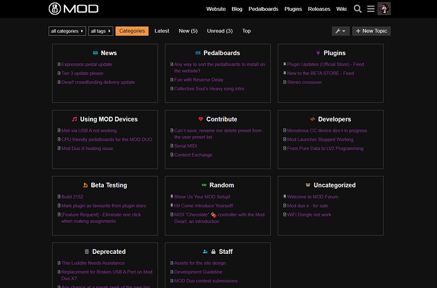The height and width of the screenshot is (288, 437).
Task: Click the New Topic button
Action: pyautogui.click(x=371, y=31)
